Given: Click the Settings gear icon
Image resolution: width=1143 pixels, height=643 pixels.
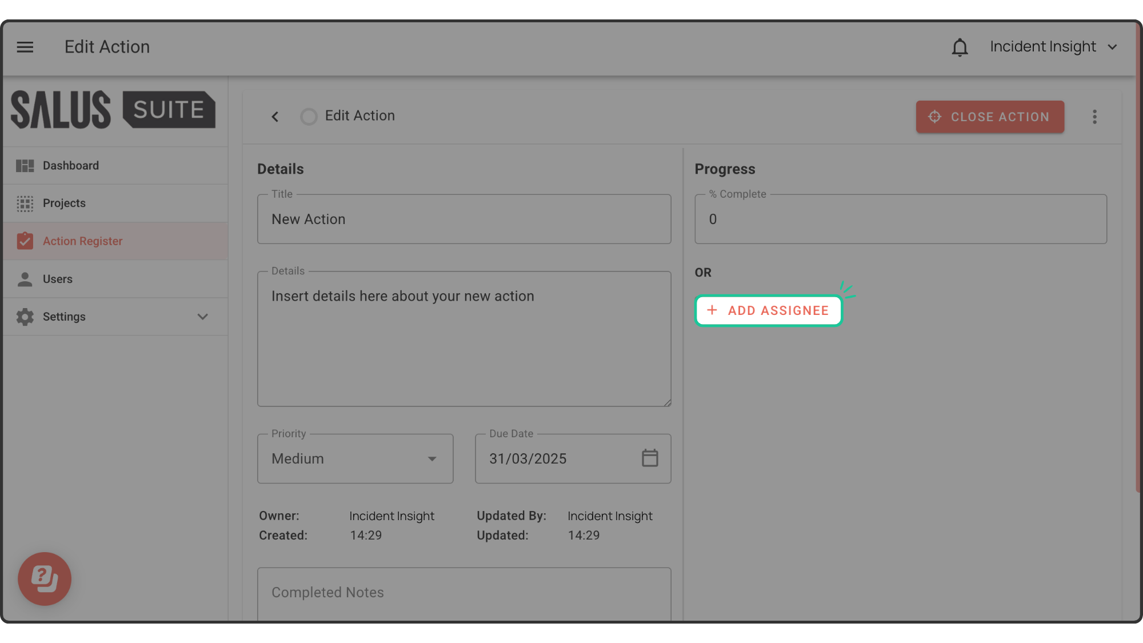Looking at the screenshot, I should (x=25, y=317).
